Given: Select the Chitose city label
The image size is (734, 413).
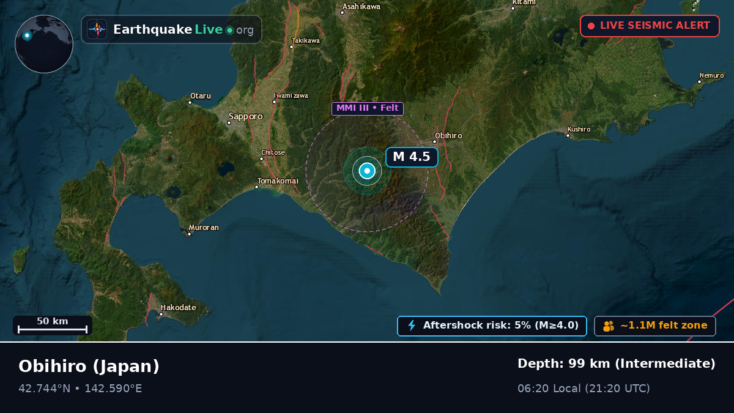Looking at the screenshot, I should pyautogui.click(x=273, y=153).
